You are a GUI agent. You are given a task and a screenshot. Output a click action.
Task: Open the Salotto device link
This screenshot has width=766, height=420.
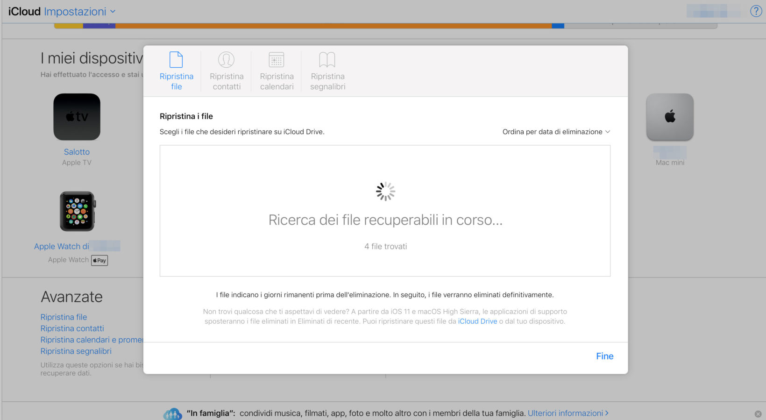77,152
